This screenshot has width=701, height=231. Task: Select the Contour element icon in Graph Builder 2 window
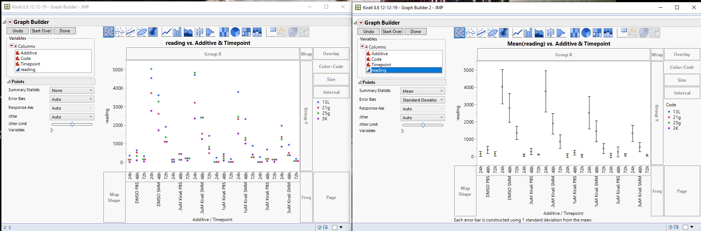point(504,33)
